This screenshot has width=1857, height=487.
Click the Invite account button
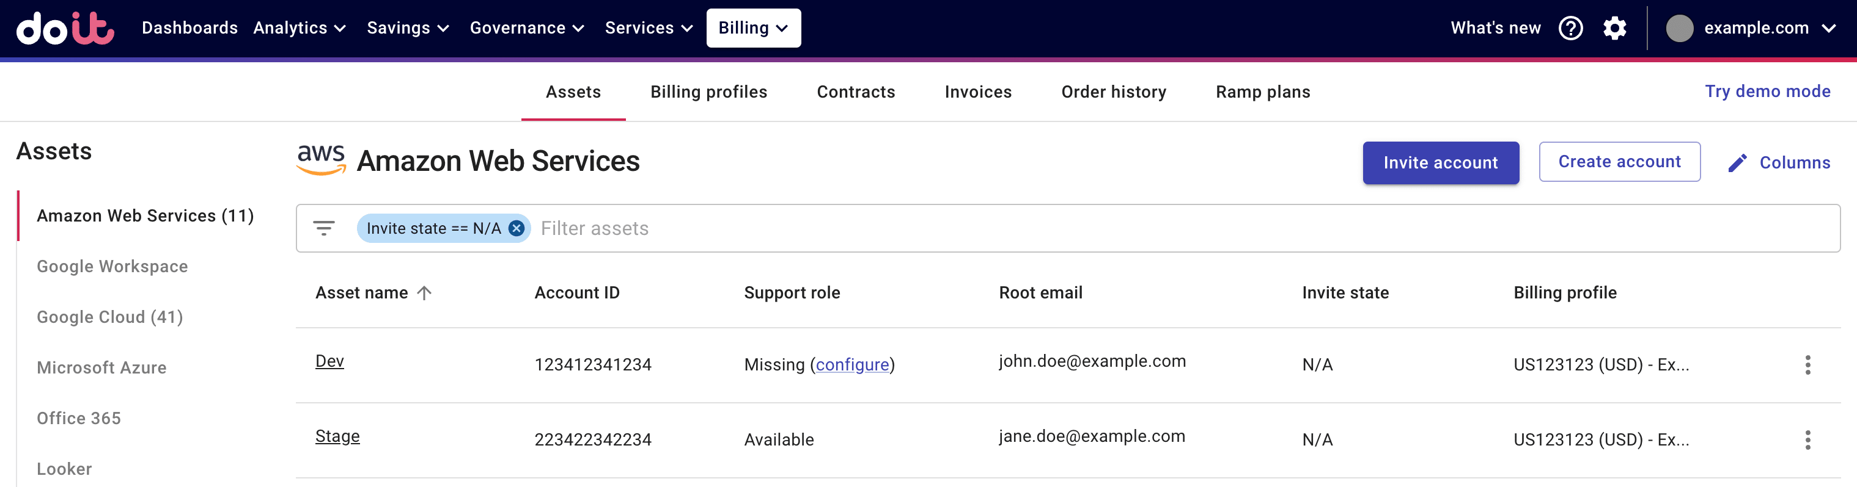(1440, 162)
